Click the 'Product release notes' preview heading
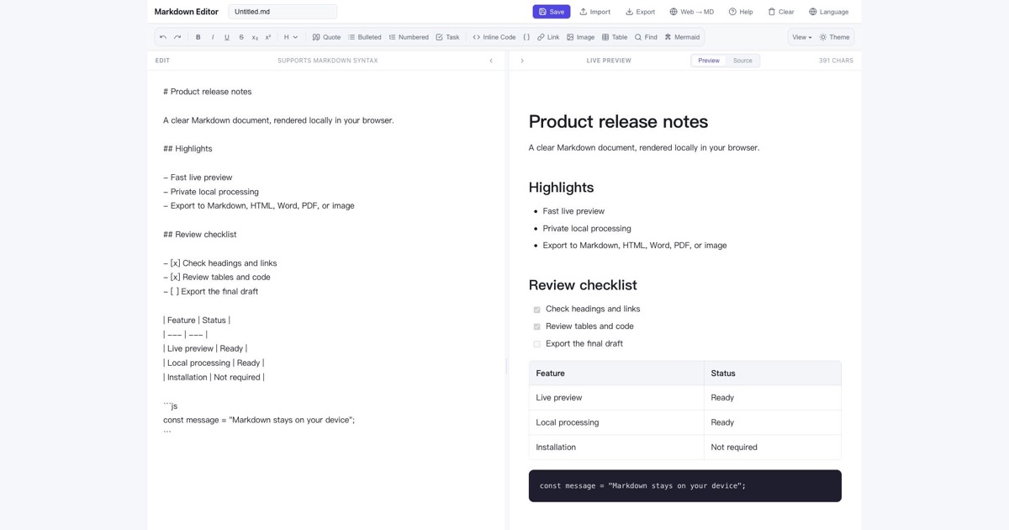The width and height of the screenshot is (1009, 530). point(618,121)
